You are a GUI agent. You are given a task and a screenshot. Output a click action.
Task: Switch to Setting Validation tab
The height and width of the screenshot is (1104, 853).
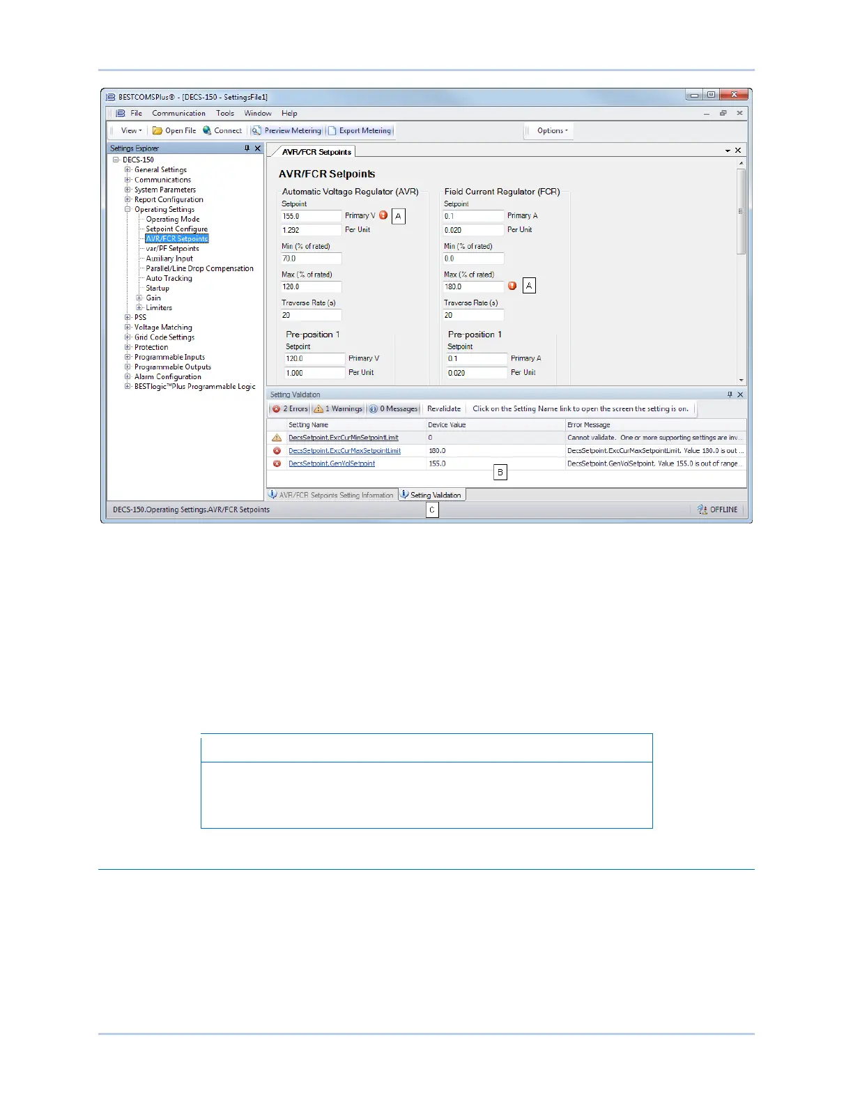tap(431, 495)
